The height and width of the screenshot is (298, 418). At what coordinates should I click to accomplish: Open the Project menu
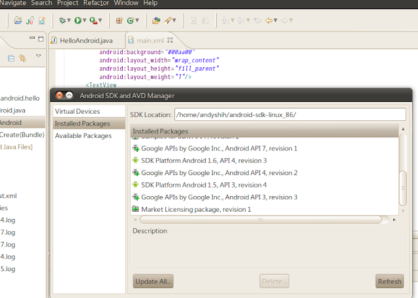pyautogui.click(x=67, y=3)
